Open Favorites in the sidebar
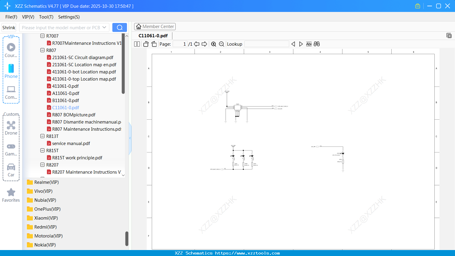The width and height of the screenshot is (455, 256). (11, 195)
